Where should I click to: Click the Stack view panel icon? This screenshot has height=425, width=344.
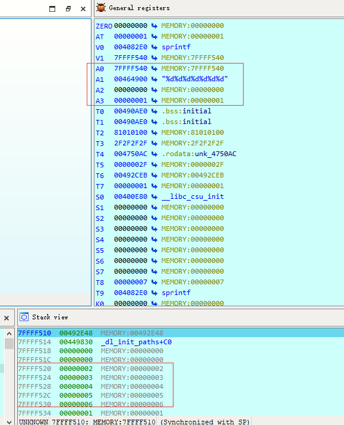24,317
